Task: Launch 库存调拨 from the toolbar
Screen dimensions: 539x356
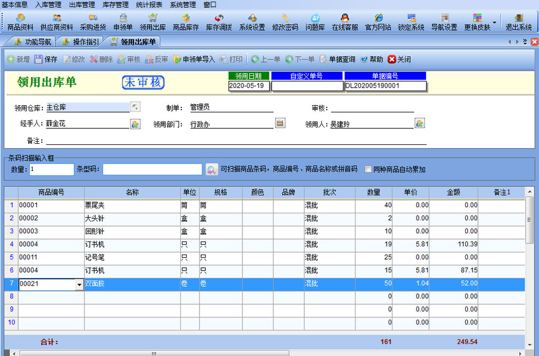Action: coord(219,22)
